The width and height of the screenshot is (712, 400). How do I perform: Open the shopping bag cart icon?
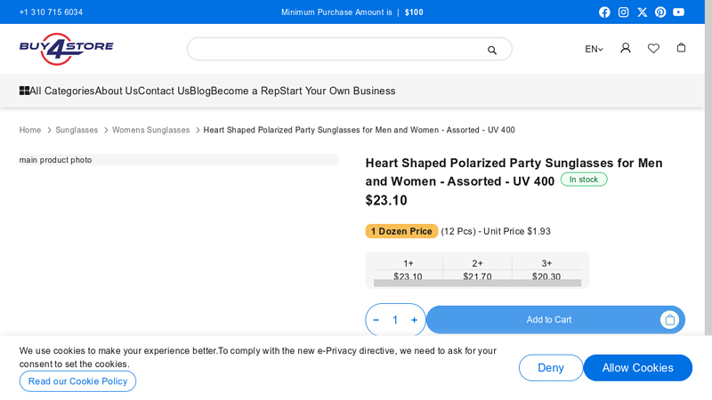pos(681,48)
